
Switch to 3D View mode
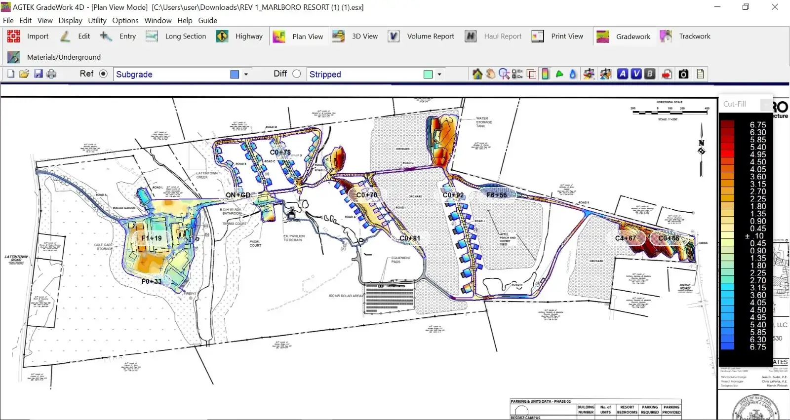click(x=355, y=36)
